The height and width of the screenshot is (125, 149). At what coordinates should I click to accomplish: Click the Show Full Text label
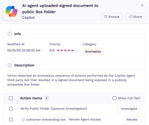click(129, 98)
